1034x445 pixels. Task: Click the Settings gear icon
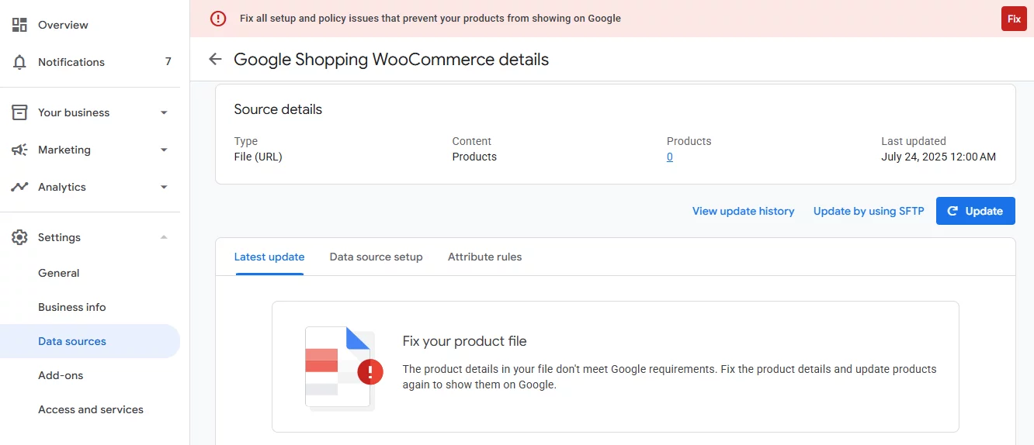point(19,237)
